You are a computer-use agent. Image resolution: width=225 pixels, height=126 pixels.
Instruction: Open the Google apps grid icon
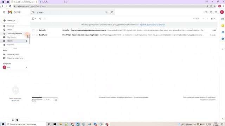click(x=216, y=12)
